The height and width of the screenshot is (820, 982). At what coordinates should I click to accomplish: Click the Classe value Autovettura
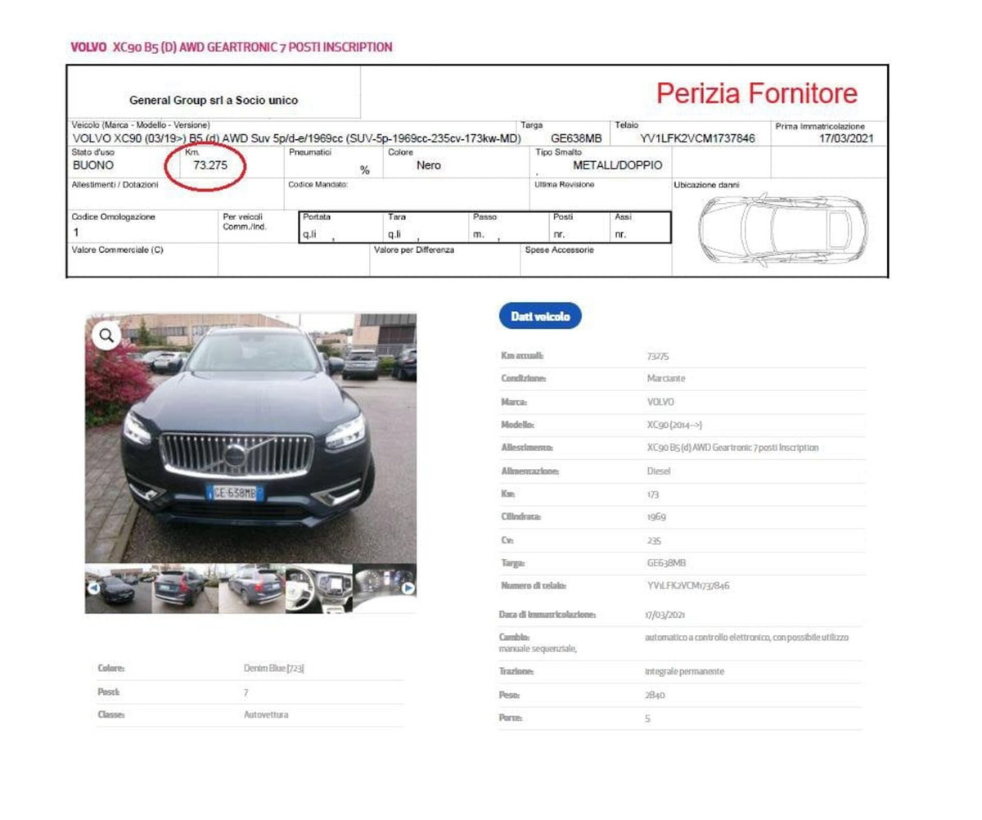[x=266, y=714]
